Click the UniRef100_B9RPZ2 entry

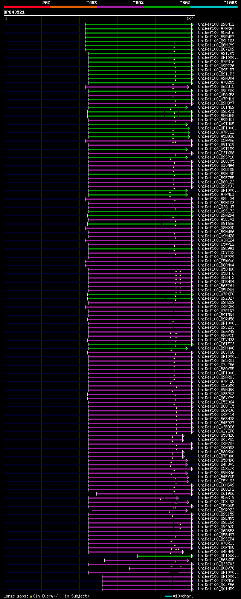(x=216, y=510)
